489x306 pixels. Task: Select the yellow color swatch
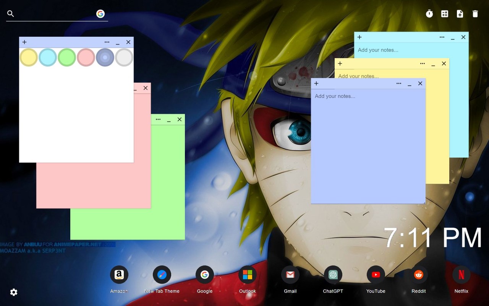pyautogui.click(x=29, y=57)
